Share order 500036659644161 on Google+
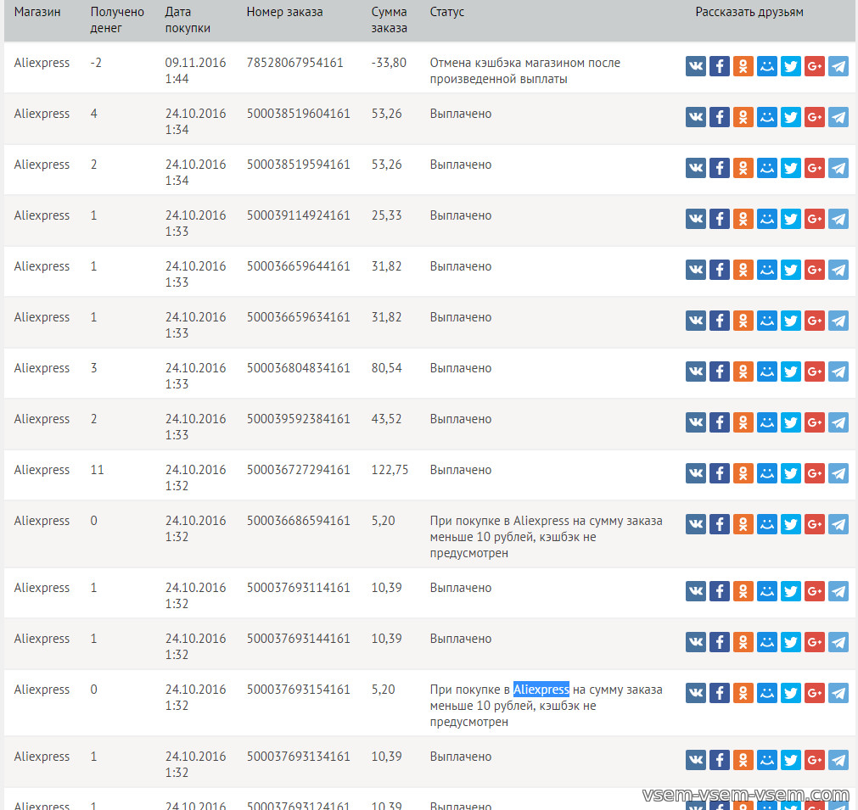 pos(814,270)
